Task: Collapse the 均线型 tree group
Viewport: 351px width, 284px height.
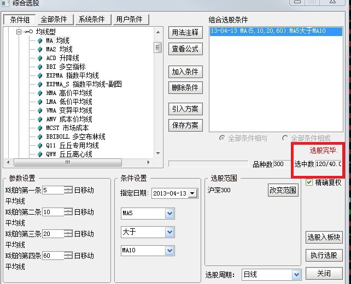Action: click(19, 32)
